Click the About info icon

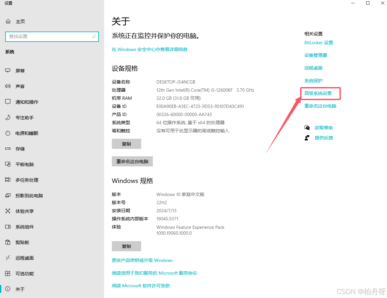click(8, 289)
